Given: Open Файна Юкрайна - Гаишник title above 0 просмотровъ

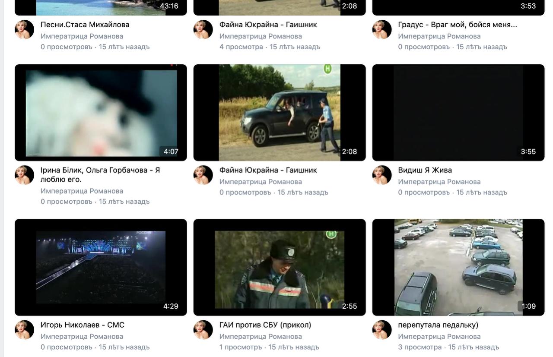Looking at the screenshot, I should click(268, 170).
